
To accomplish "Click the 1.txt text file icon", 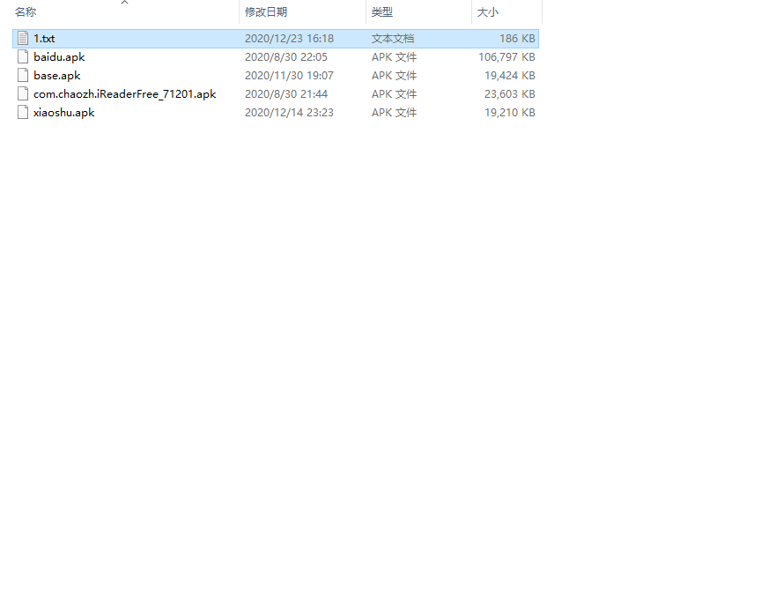I will click(23, 38).
